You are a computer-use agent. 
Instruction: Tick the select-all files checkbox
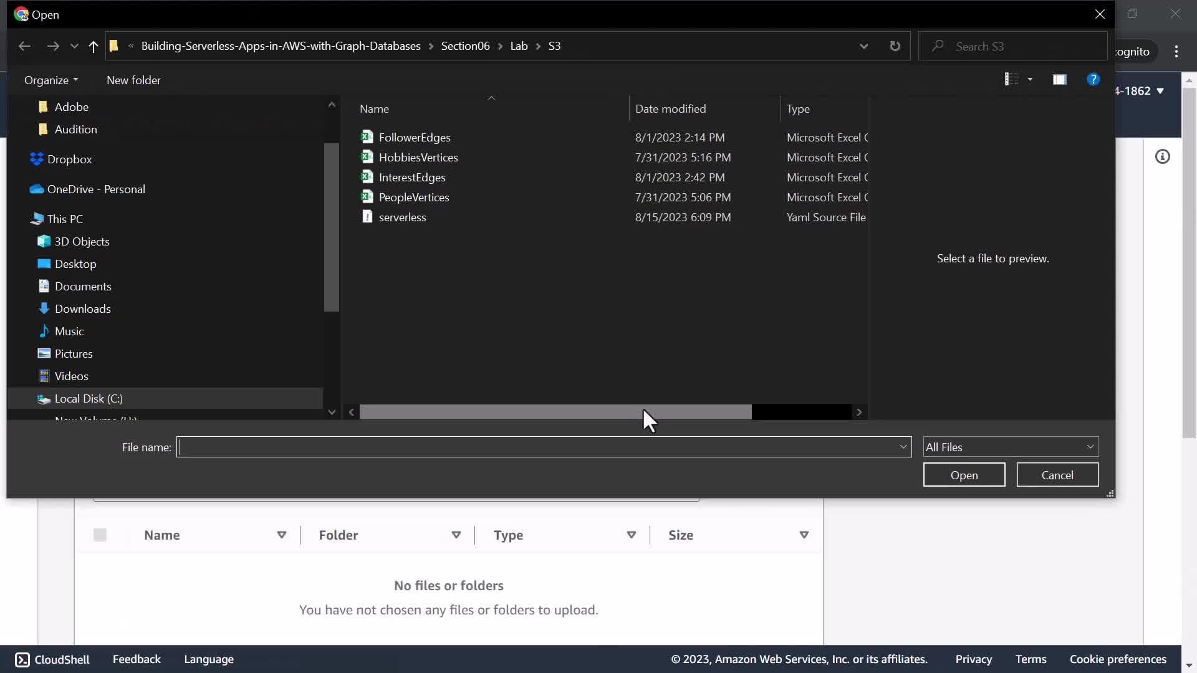point(100,535)
